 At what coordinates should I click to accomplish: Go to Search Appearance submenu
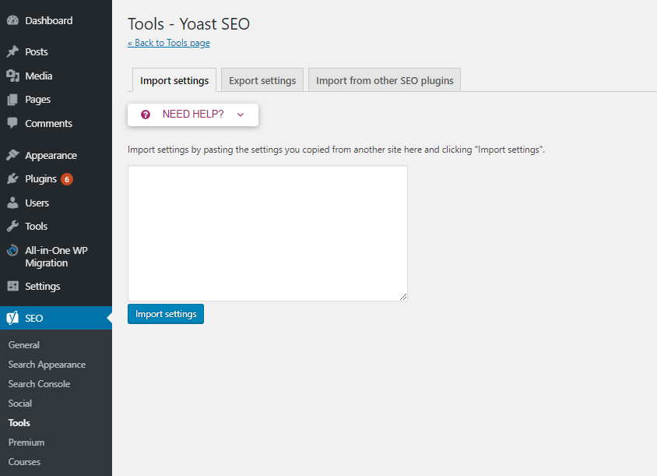47,365
